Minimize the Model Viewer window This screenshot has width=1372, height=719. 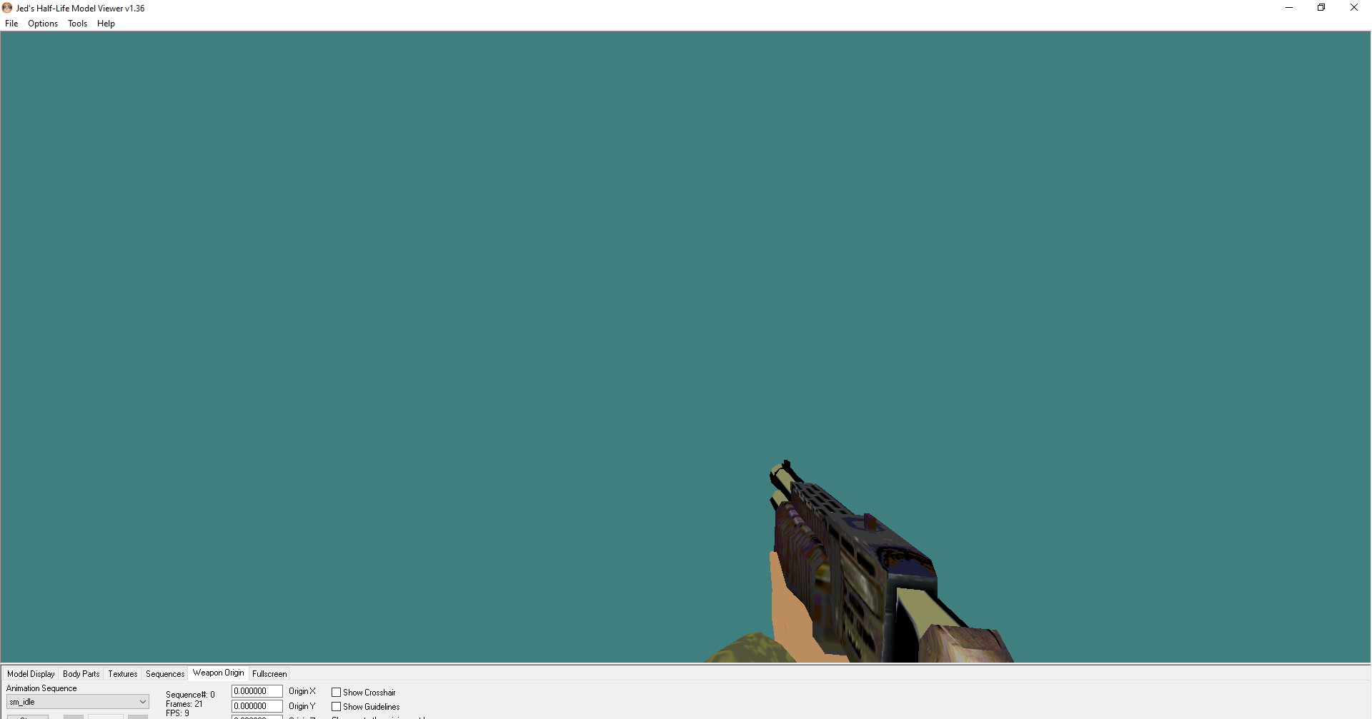(x=1289, y=8)
